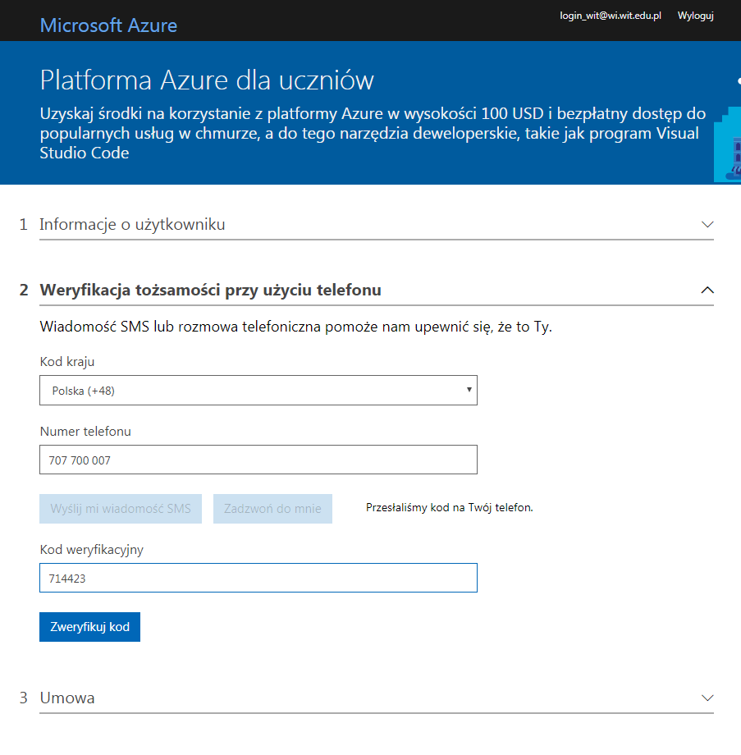741x755 pixels.
Task: Collapse the Weryfikacja tożsamości chevron
Action: pyautogui.click(x=707, y=290)
